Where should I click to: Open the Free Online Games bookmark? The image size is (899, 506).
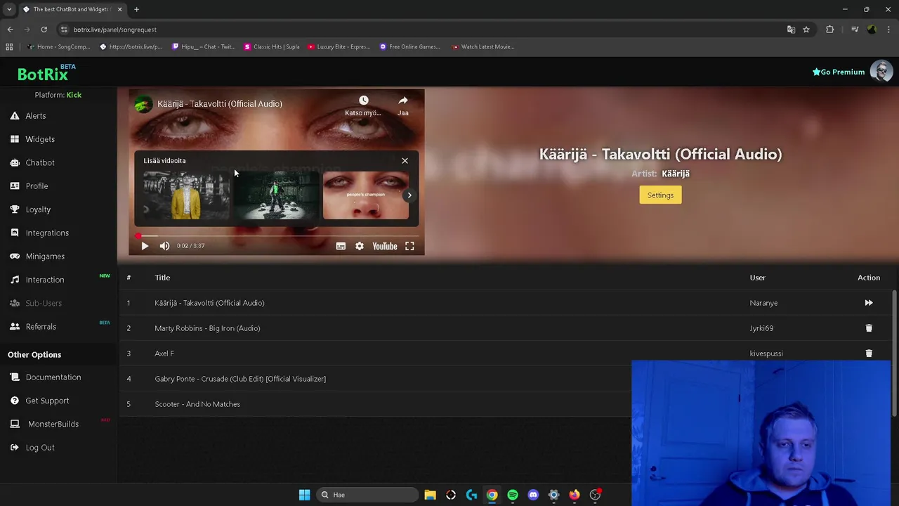(409, 47)
